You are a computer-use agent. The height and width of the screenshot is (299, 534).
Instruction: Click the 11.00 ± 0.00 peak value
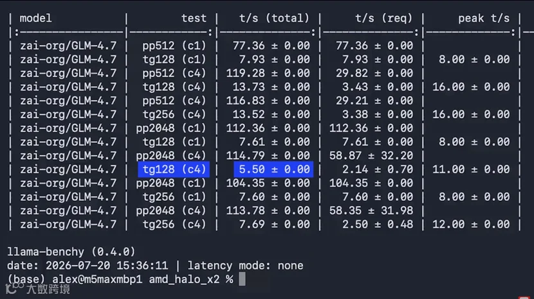tap(471, 169)
